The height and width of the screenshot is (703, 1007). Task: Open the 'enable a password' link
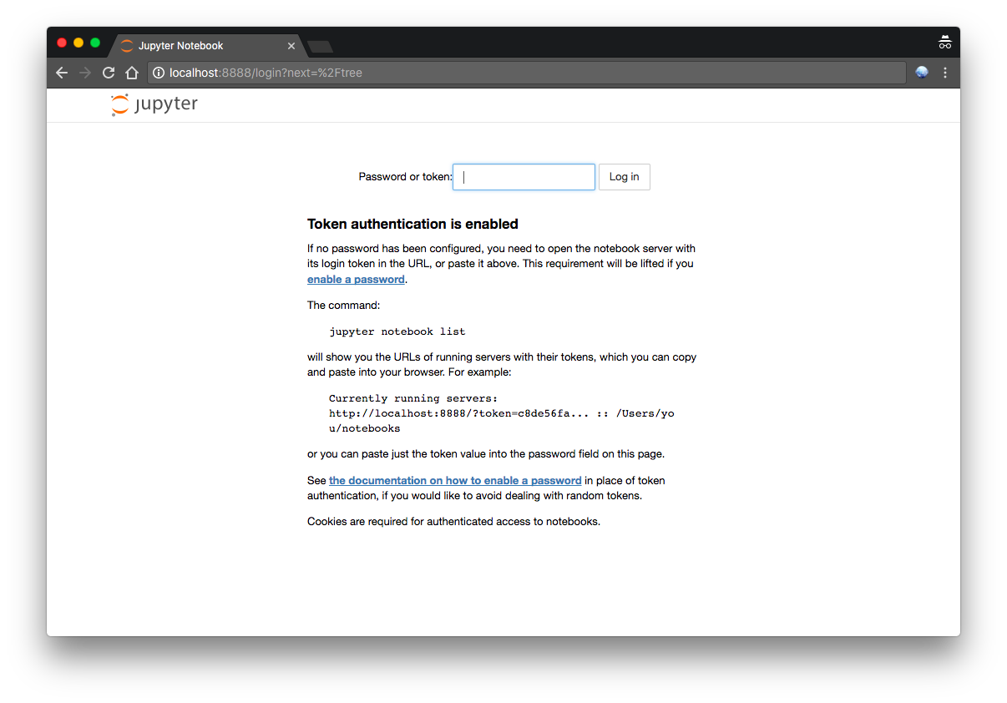point(356,280)
